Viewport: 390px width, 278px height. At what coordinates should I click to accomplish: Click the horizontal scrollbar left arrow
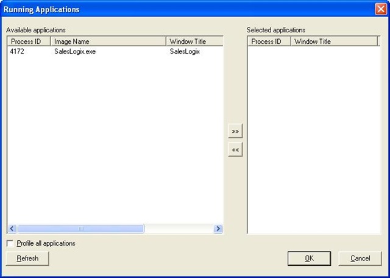pyautogui.click(x=12, y=229)
